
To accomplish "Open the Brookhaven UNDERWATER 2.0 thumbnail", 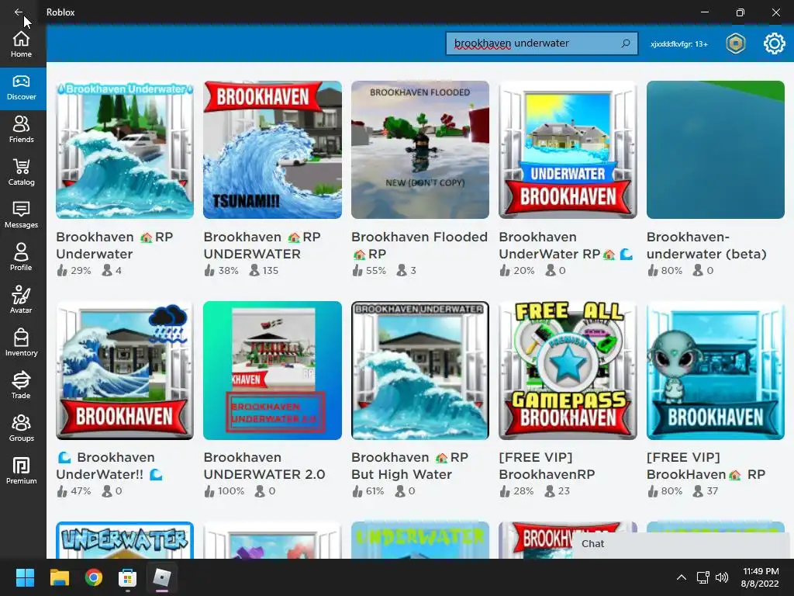I will [x=272, y=370].
